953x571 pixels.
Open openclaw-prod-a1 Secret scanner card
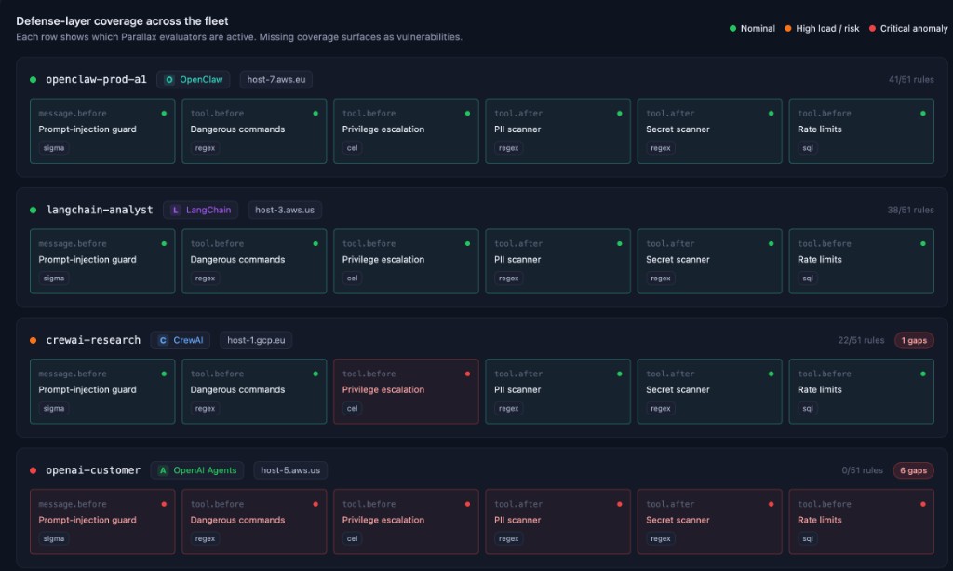709,130
